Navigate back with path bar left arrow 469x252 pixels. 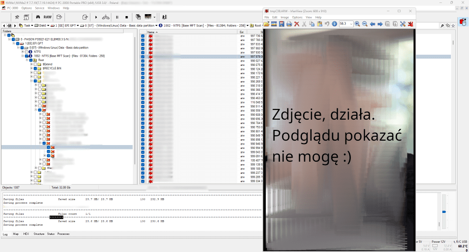pos(4,26)
